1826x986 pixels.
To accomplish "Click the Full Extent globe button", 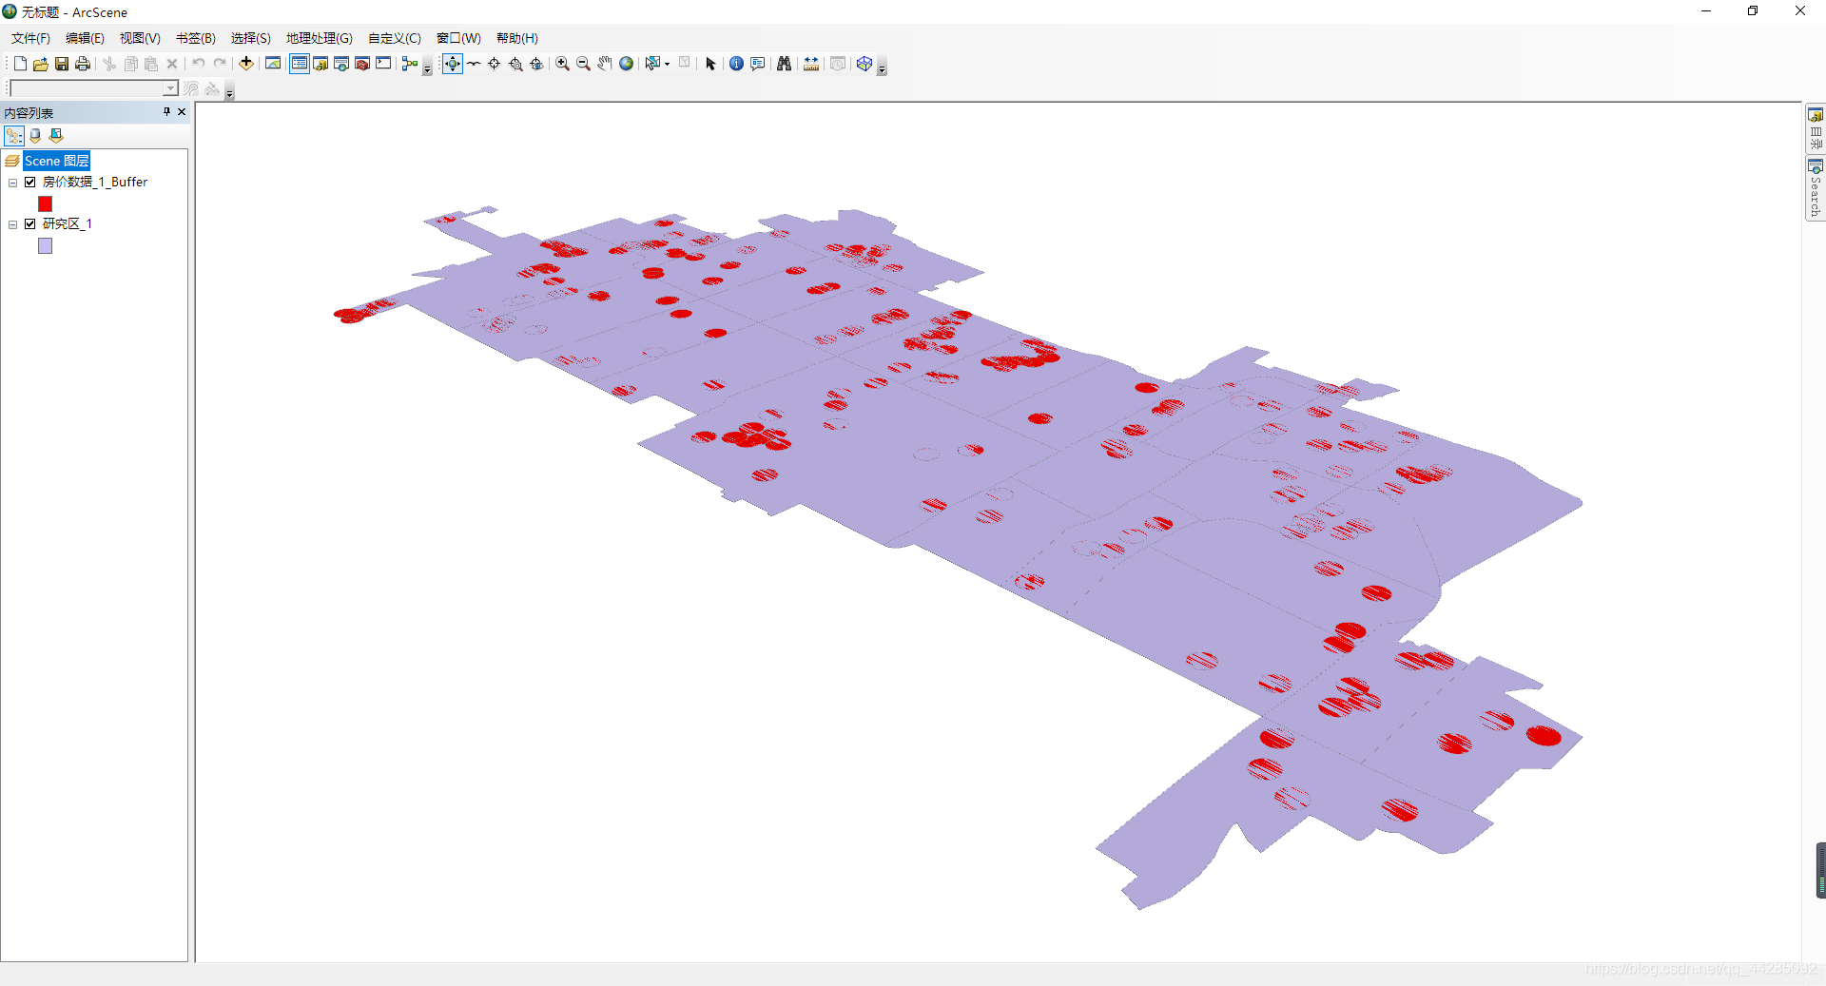I will [626, 64].
